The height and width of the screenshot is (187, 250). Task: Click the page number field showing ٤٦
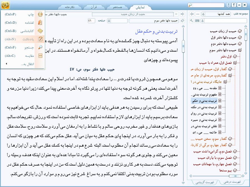91,21
